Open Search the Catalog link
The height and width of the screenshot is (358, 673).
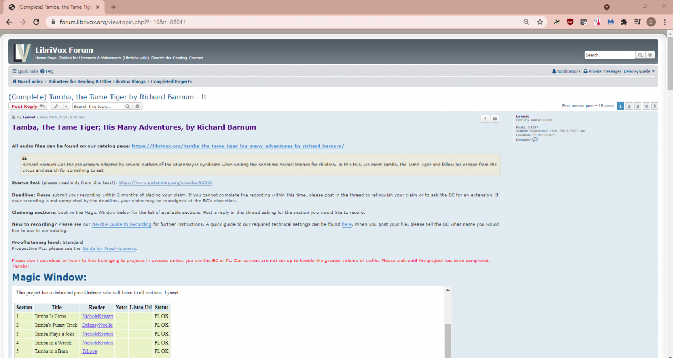169,58
